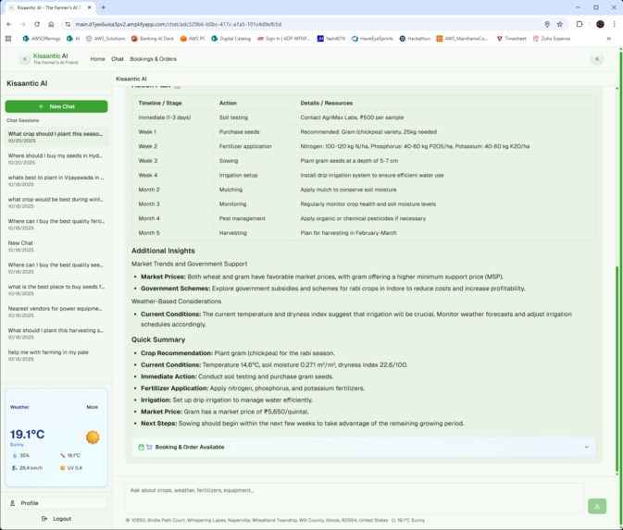Open chat 'what is the best place to buy seeds'
The image size is (623, 530).
point(56,290)
